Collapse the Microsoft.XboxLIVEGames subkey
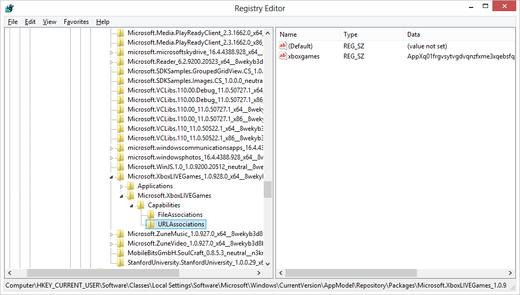This screenshot has height=295, width=520. (121, 197)
